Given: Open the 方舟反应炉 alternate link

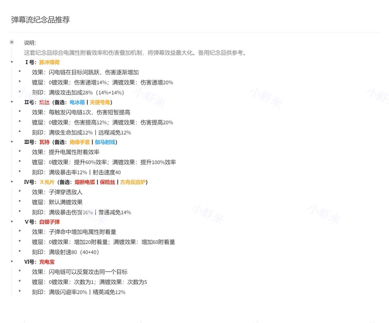Looking at the screenshot, I should 133,182.
